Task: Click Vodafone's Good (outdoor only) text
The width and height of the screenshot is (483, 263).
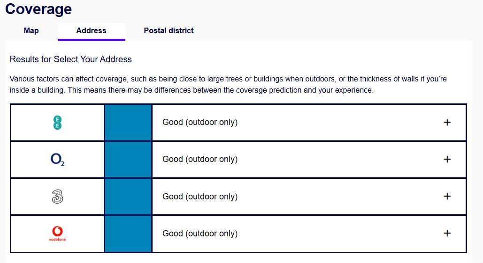Action: 200,234
